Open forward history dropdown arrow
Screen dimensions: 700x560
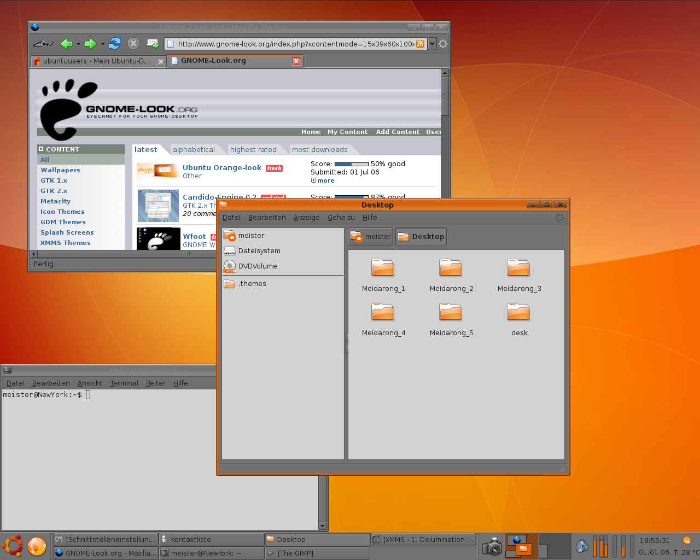103,44
